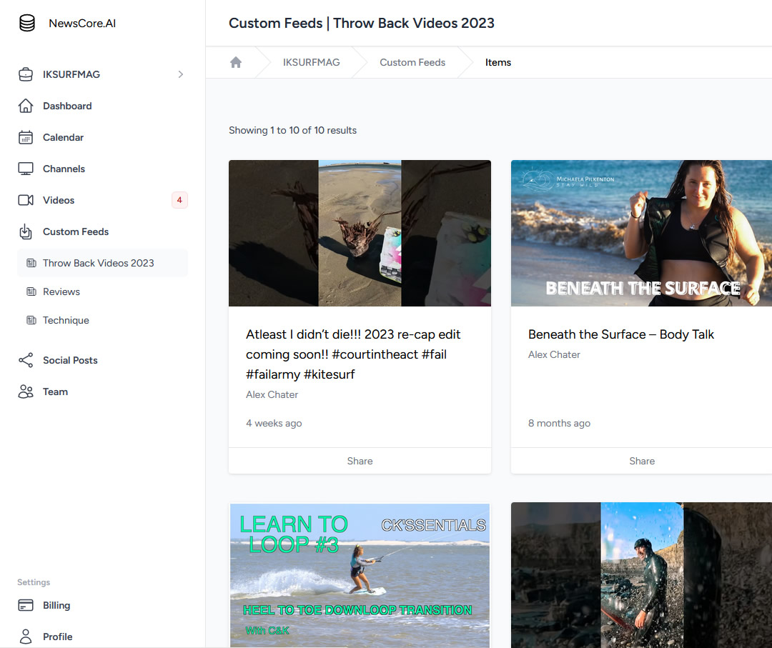Viewport: 772px width, 648px height.
Task: Click the Calendar icon in sidebar
Action: pyautogui.click(x=26, y=137)
